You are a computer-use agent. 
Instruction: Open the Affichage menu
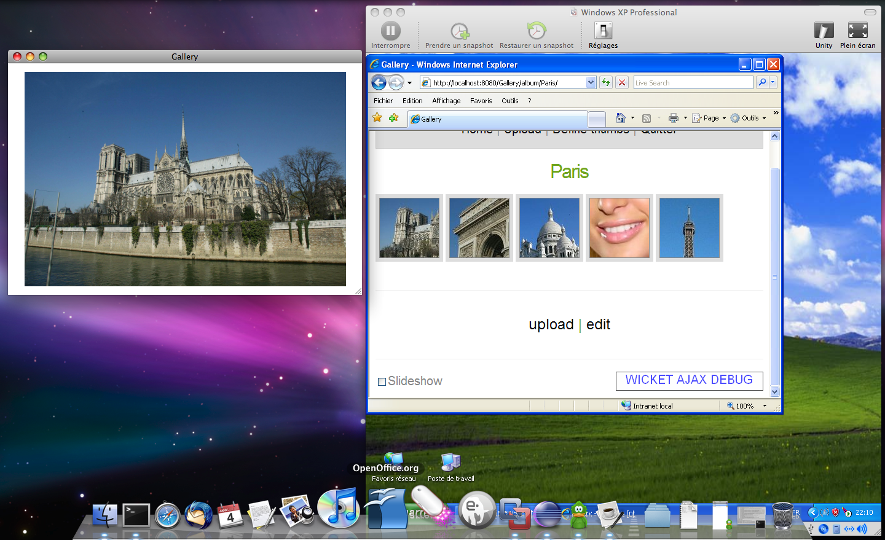pos(446,101)
